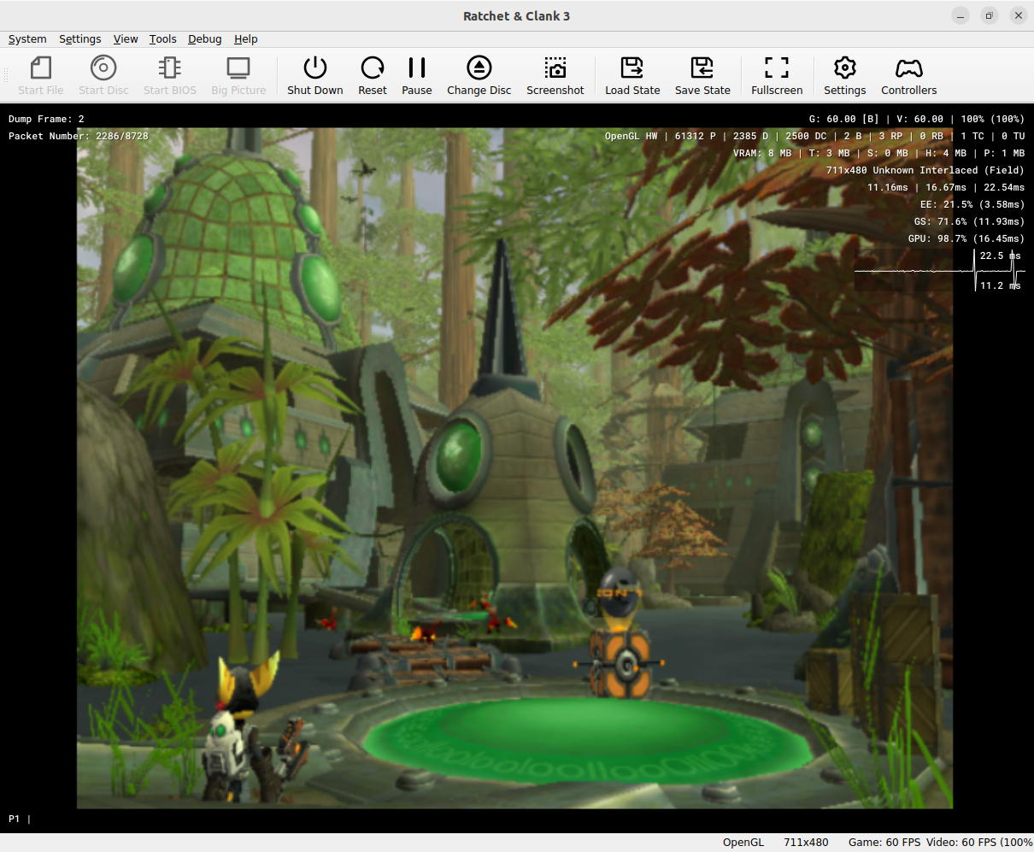Maximize the emulator window
The width and height of the screenshot is (1034, 852).
[x=990, y=15]
